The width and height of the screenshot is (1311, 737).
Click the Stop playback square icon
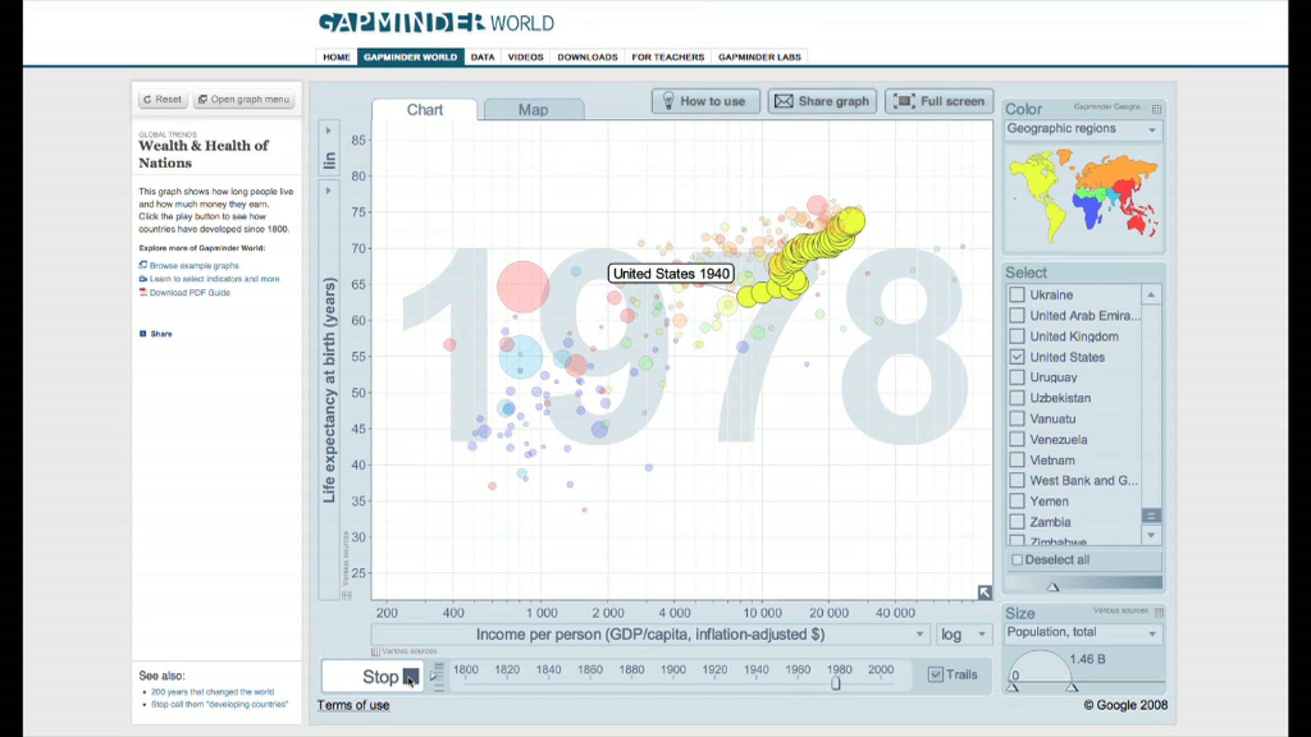pos(411,677)
